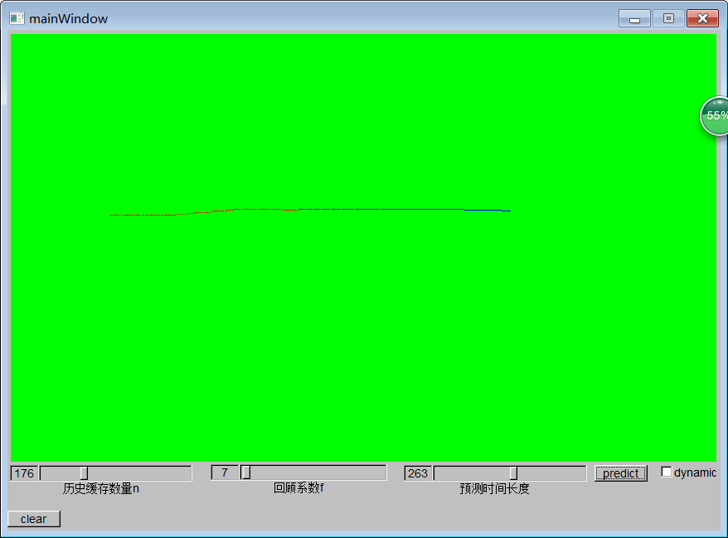
Task: Clear the canvas with the clear button
Action: point(34,519)
